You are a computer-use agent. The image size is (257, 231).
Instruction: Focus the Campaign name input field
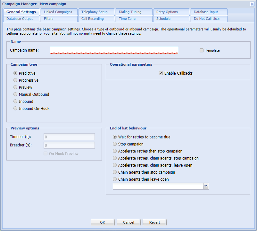(x=114, y=50)
